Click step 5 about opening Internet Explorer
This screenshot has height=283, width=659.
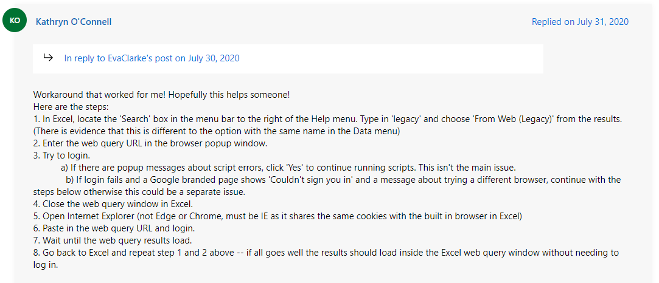[x=277, y=216]
